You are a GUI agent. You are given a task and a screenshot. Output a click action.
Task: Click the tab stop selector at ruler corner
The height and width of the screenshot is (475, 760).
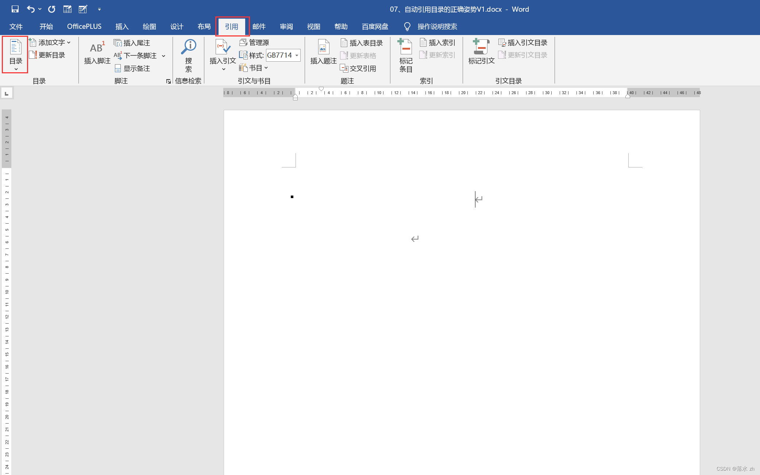click(x=7, y=93)
